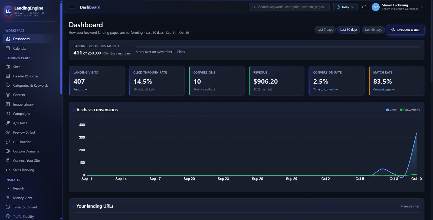Open the Plans link
The width and height of the screenshot is (433, 220).
[x=181, y=52]
